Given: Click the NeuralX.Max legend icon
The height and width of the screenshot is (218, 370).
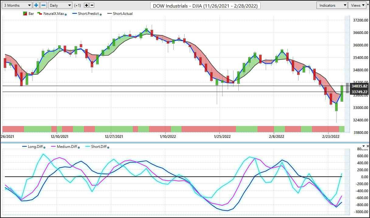Looking at the screenshot, I should click(40, 14).
